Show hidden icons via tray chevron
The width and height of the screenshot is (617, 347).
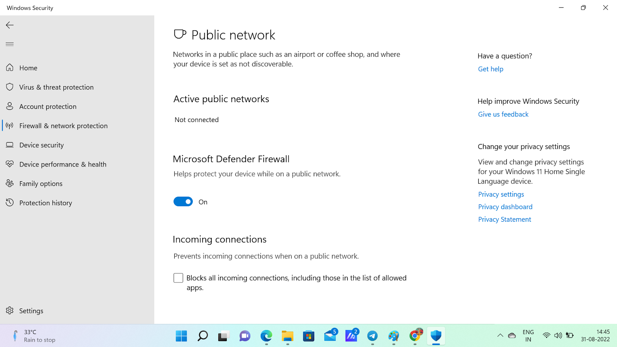(500, 335)
